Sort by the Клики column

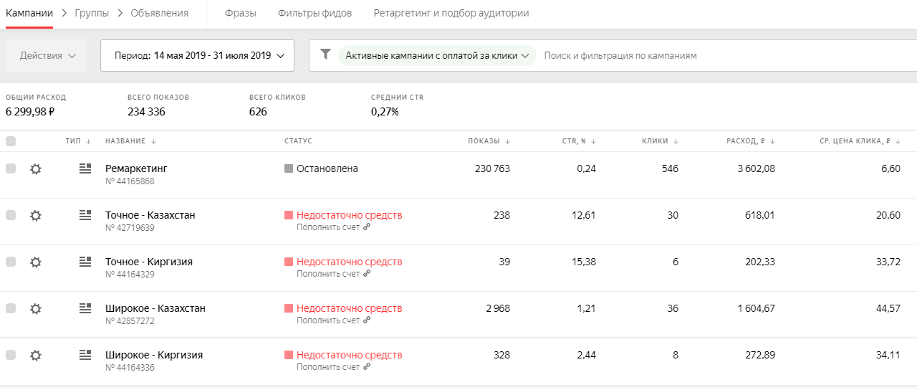pos(660,141)
